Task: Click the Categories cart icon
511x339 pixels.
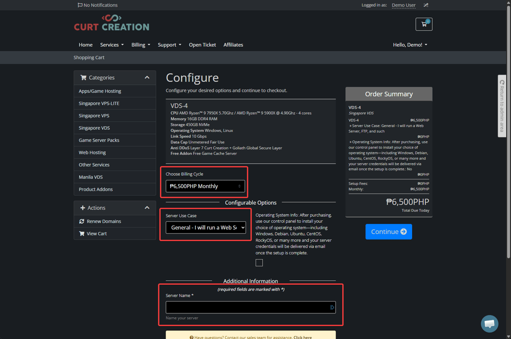Action: 83,78
